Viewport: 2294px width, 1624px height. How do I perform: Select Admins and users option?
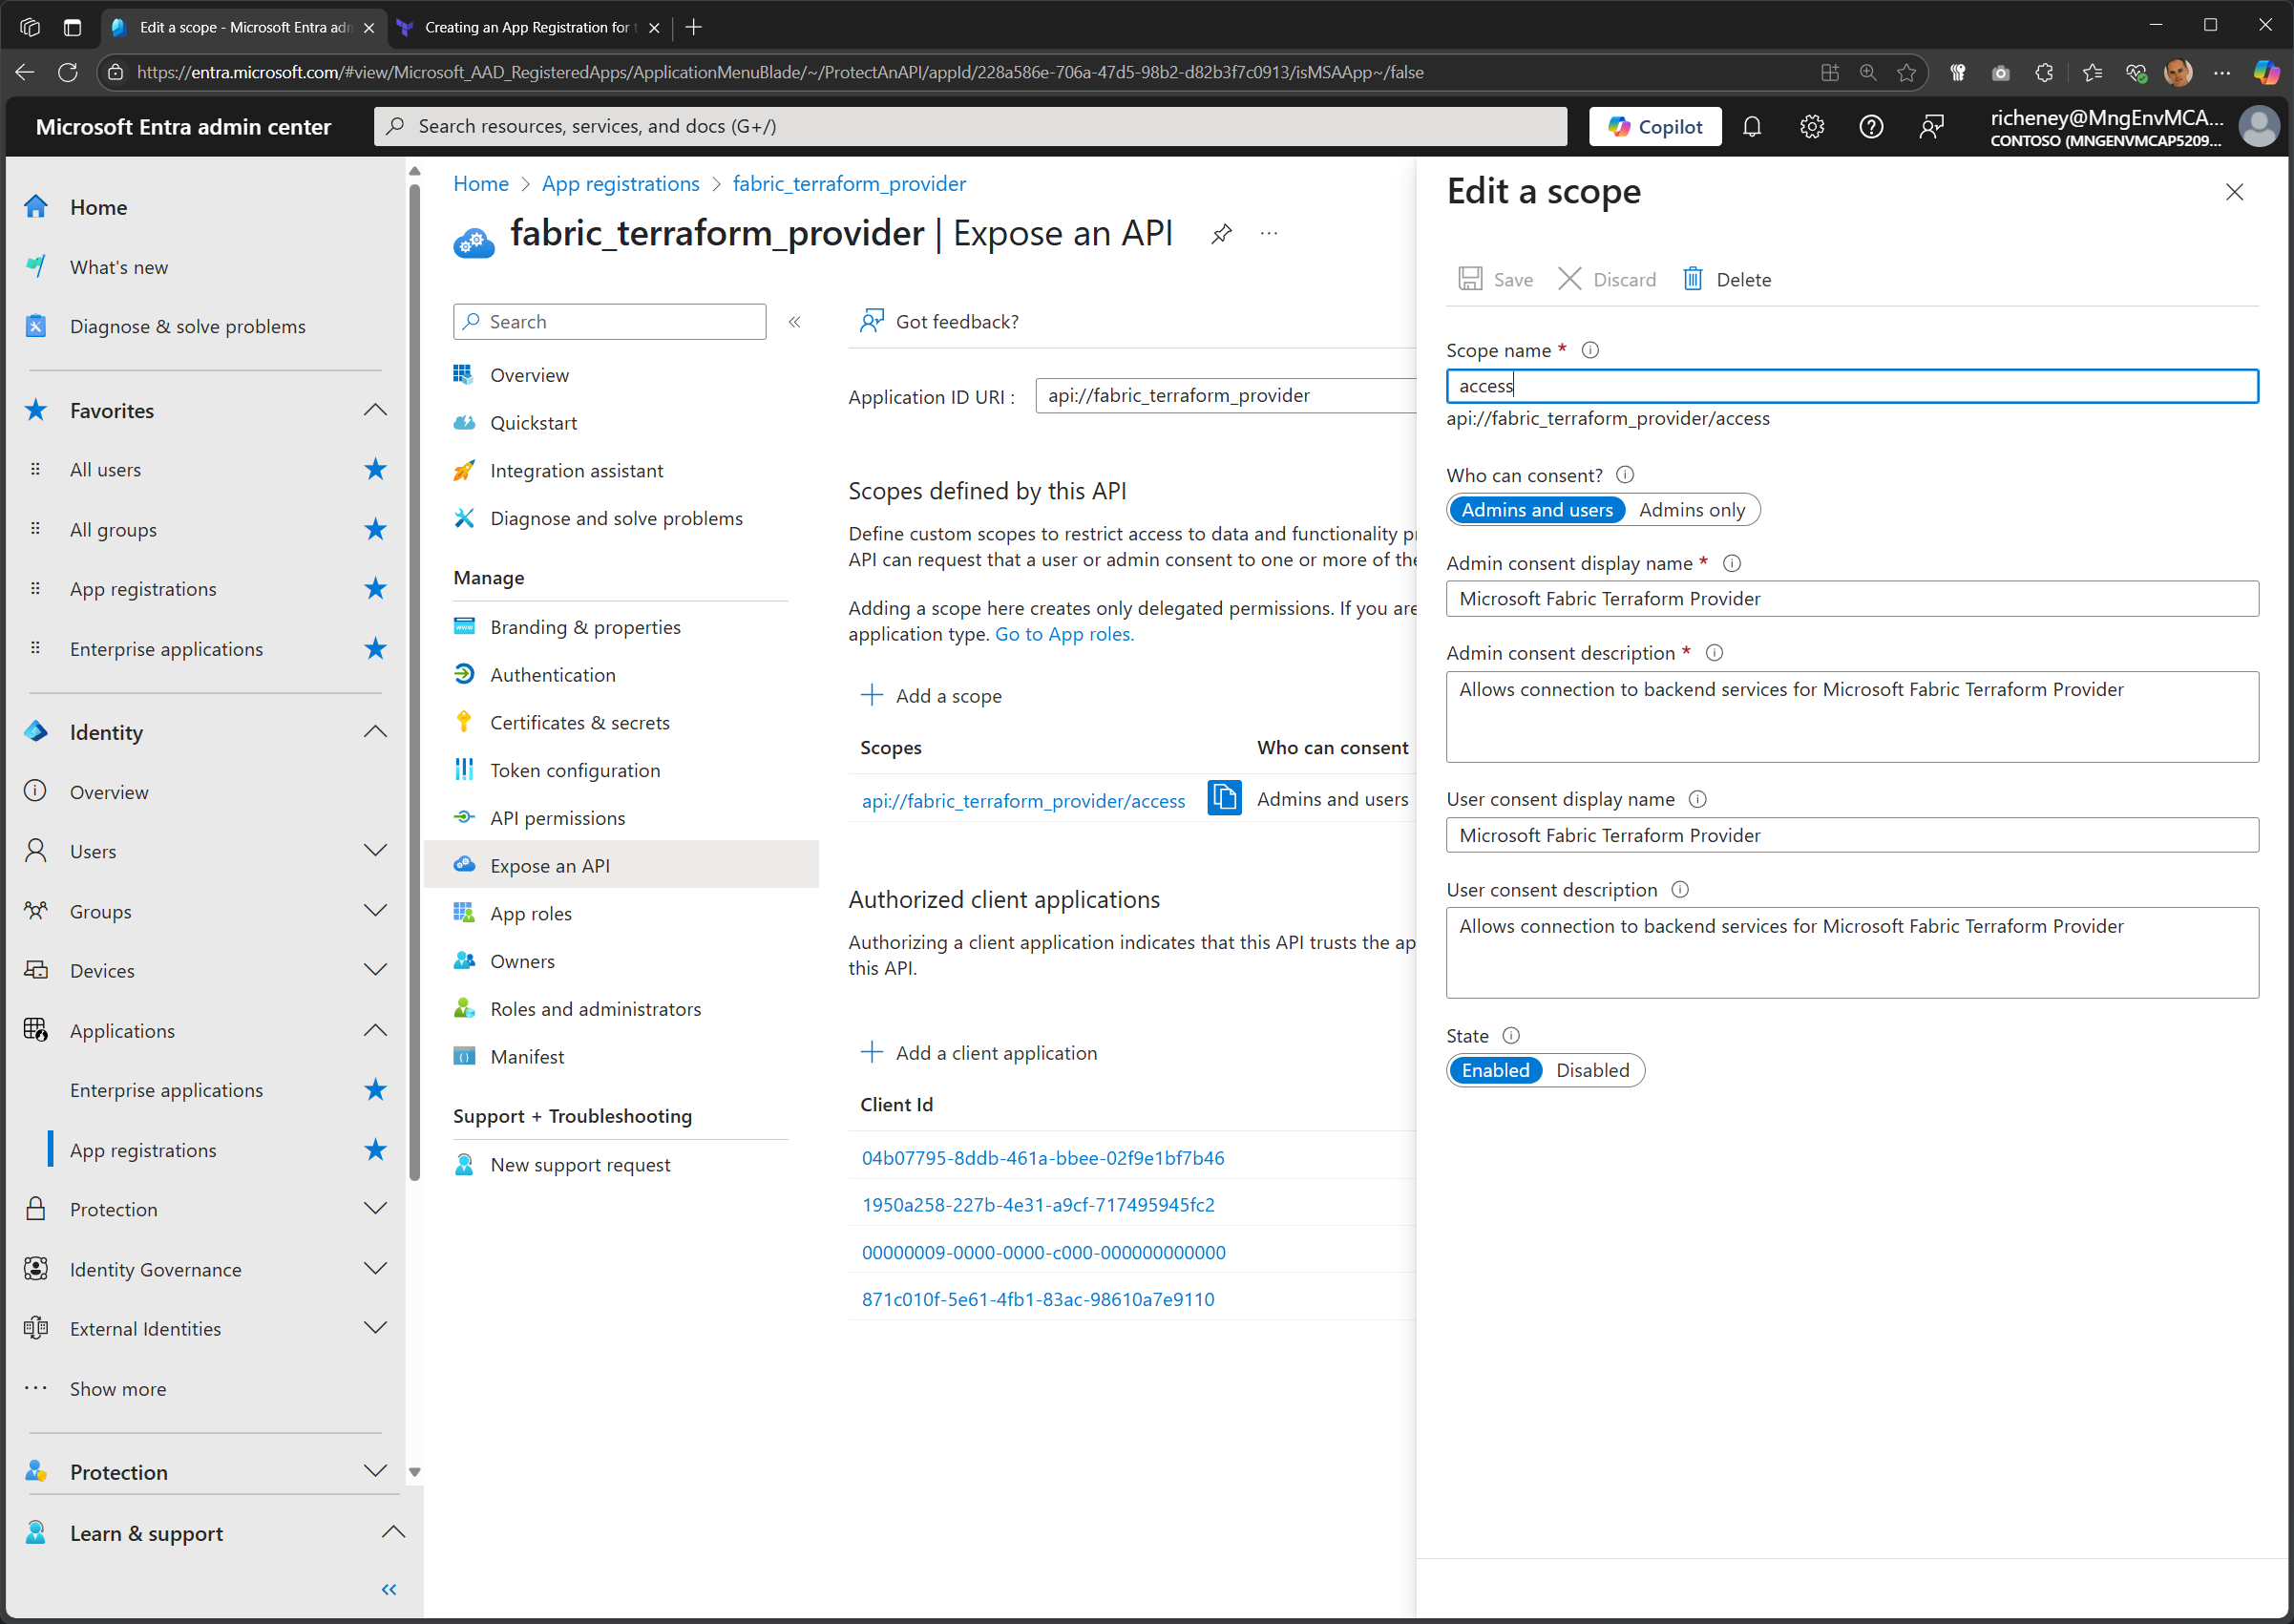coord(1536,510)
